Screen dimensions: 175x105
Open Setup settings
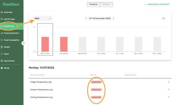click(x=7, y=68)
